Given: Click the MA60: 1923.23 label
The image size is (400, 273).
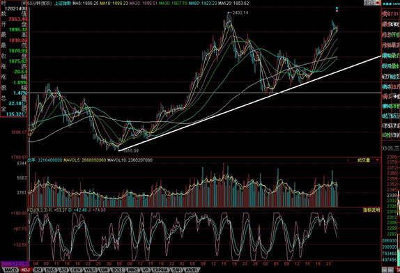Looking at the screenshot, I should point(203,3).
